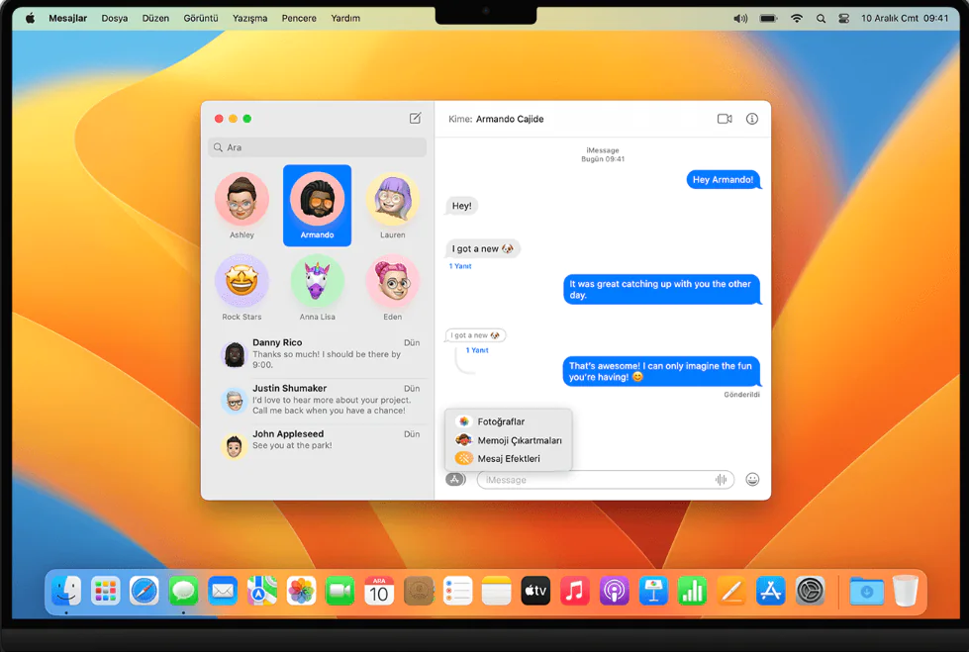Image resolution: width=969 pixels, height=652 pixels.
Task: Open the emoji picker
Action: click(x=752, y=479)
